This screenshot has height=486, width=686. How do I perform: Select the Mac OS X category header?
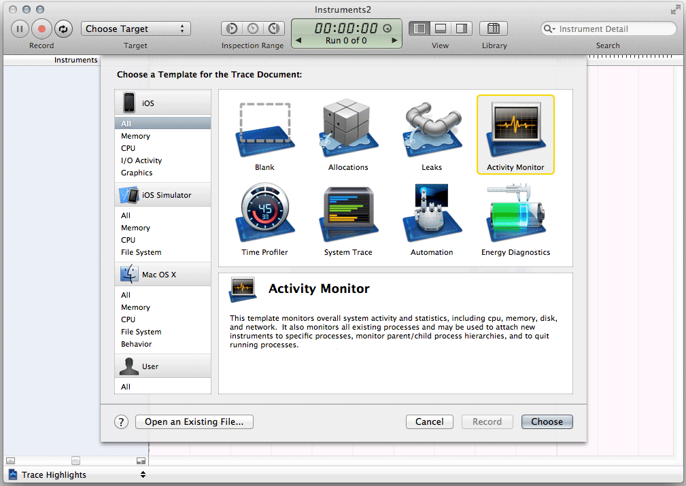point(162,275)
